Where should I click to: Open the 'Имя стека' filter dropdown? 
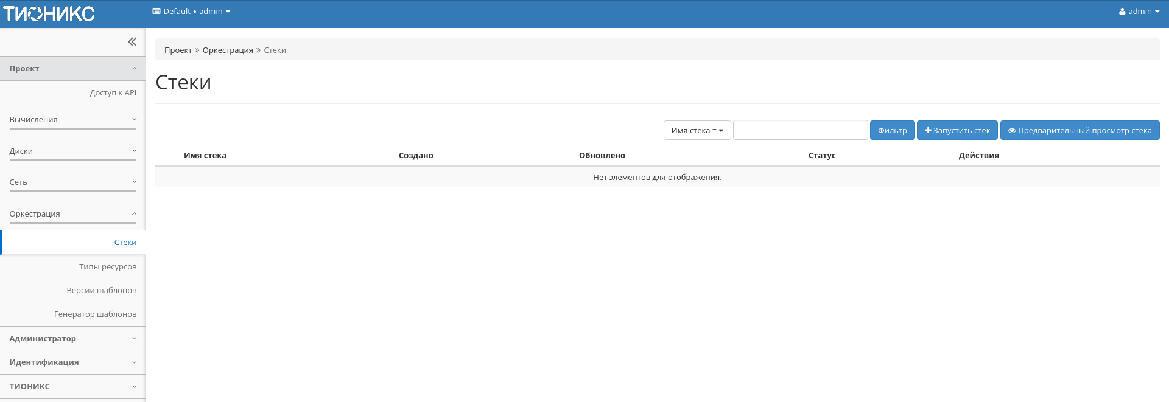[x=697, y=130]
